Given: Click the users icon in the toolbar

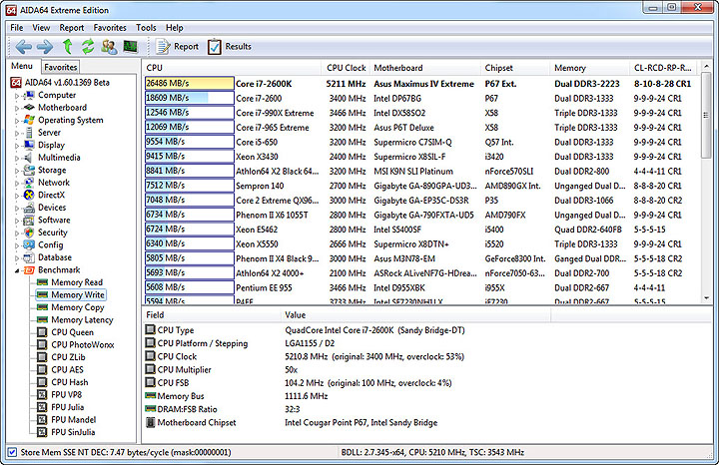Looking at the screenshot, I should (109, 46).
